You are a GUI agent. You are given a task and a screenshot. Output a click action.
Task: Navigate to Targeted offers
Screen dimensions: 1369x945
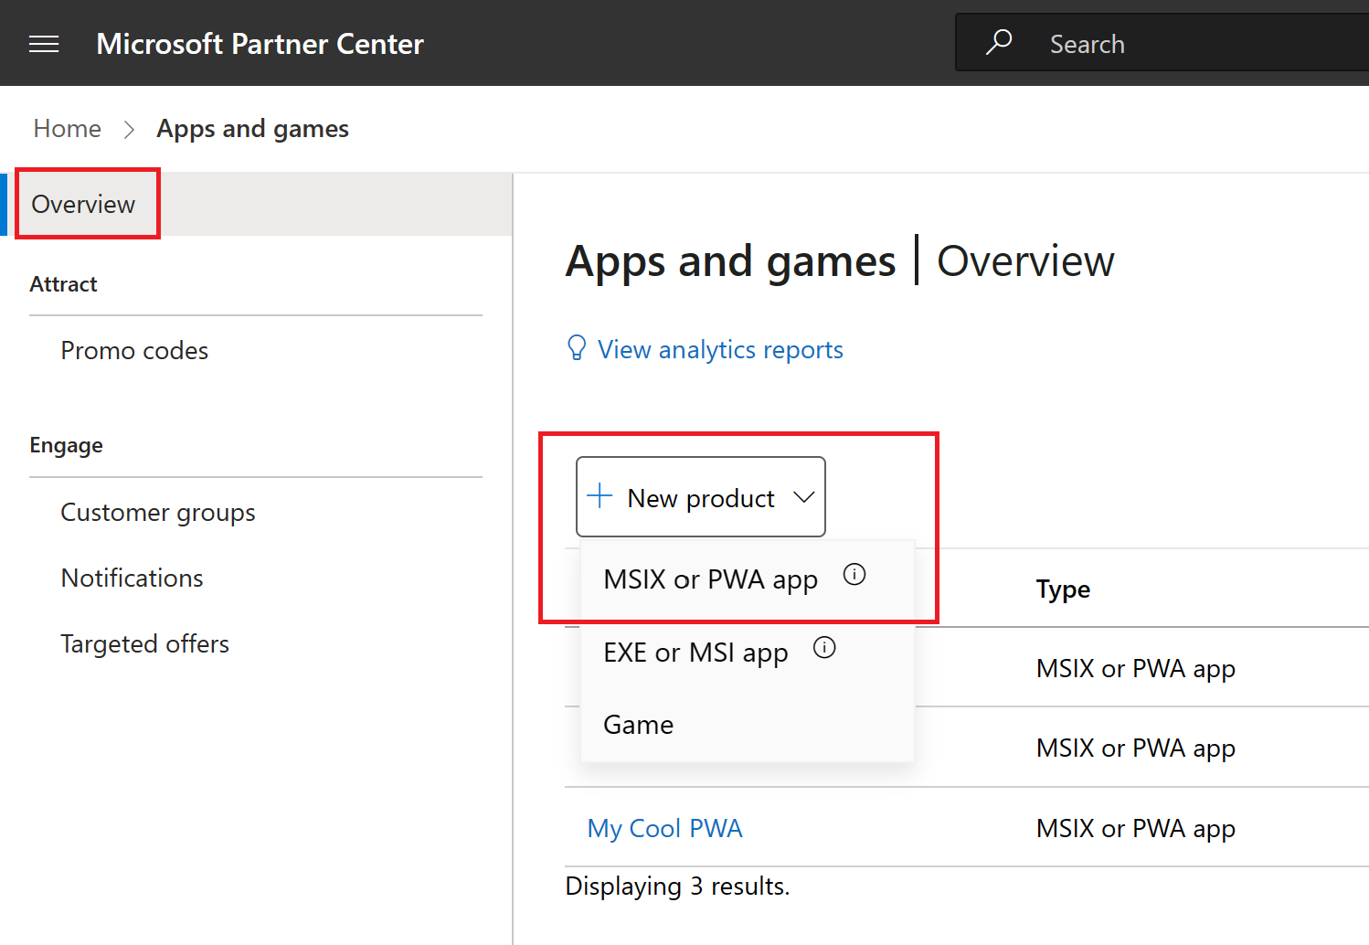click(x=144, y=643)
